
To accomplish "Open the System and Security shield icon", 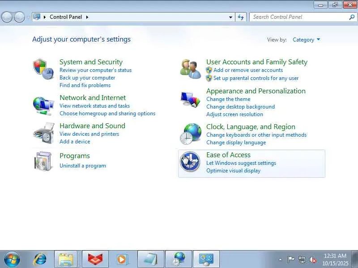I will pyautogui.click(x=43, y=69).
